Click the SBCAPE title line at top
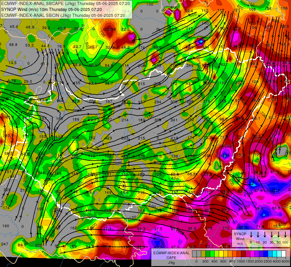 pos(65,4)
